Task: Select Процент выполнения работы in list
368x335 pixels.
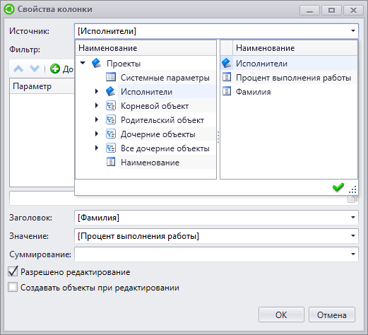Action: (x=289, y=78)
